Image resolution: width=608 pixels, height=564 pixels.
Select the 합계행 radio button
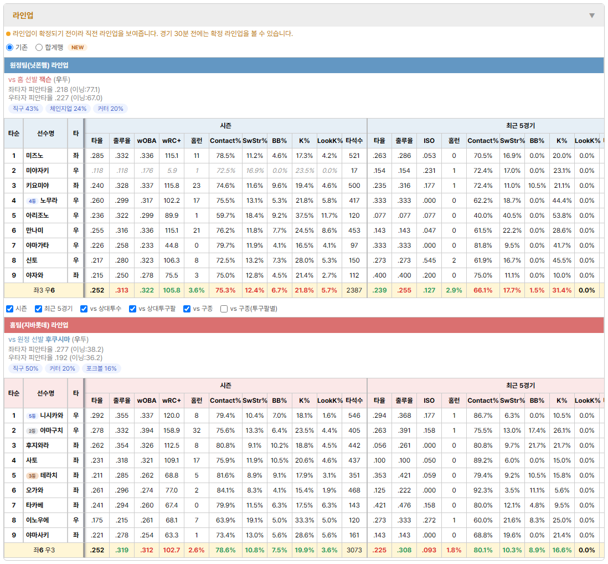tap(39, 47)
